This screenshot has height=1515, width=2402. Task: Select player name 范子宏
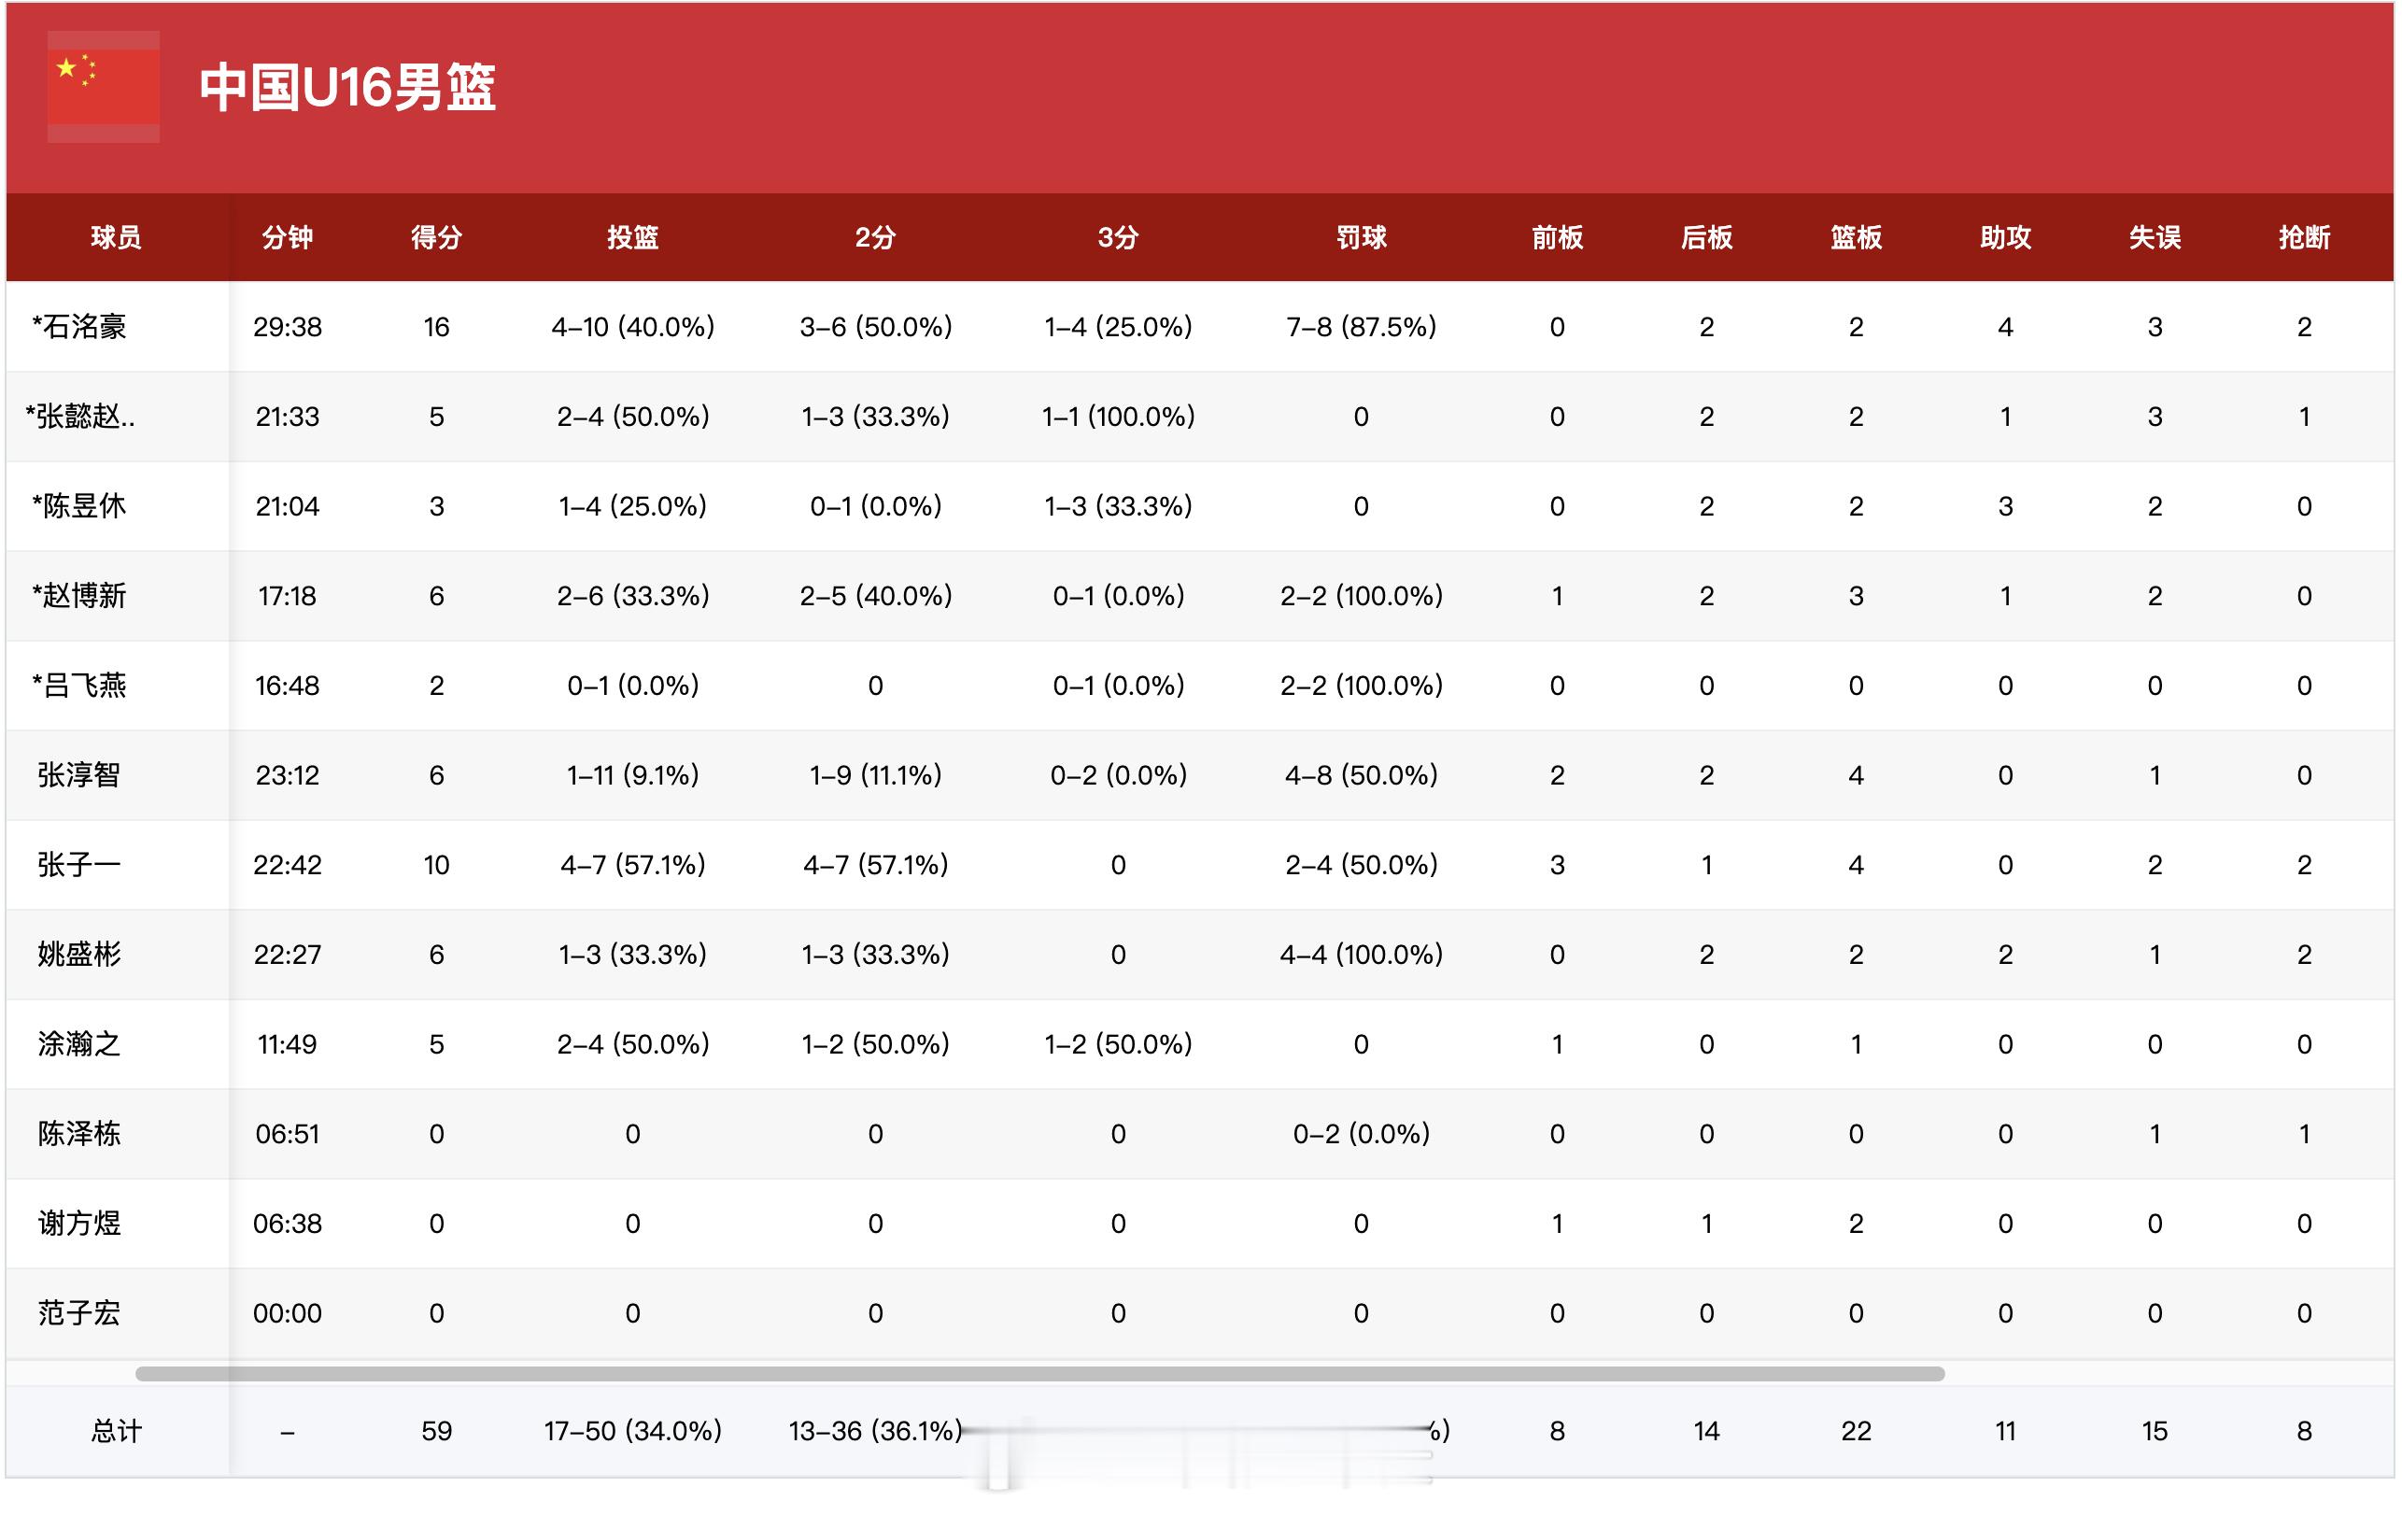click(78, 1313)
